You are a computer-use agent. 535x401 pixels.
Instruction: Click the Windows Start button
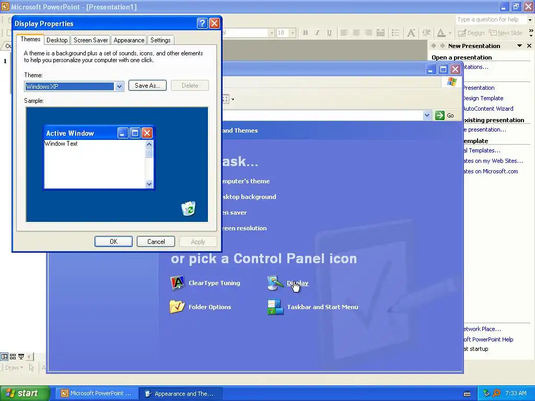point(25,393)
